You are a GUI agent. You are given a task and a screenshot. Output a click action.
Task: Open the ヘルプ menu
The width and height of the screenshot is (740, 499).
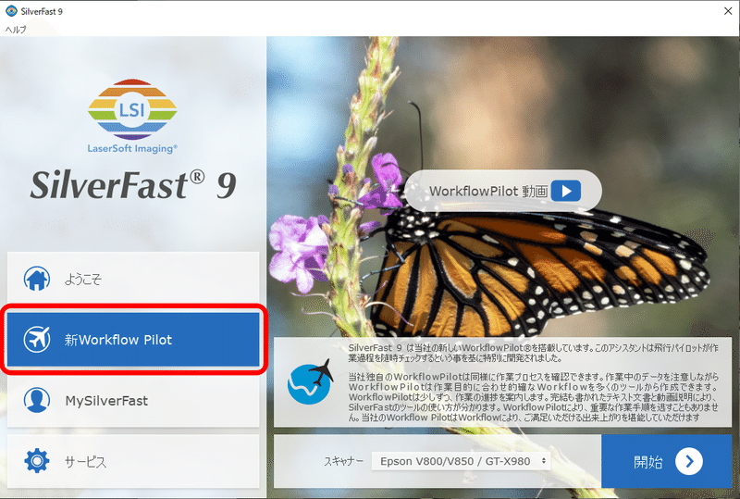point(16,30)
